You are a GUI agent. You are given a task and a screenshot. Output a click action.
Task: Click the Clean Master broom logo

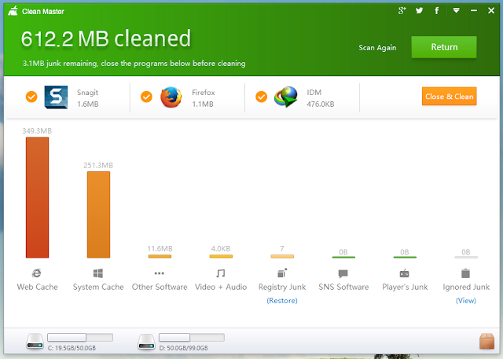(x=13, y=11)
